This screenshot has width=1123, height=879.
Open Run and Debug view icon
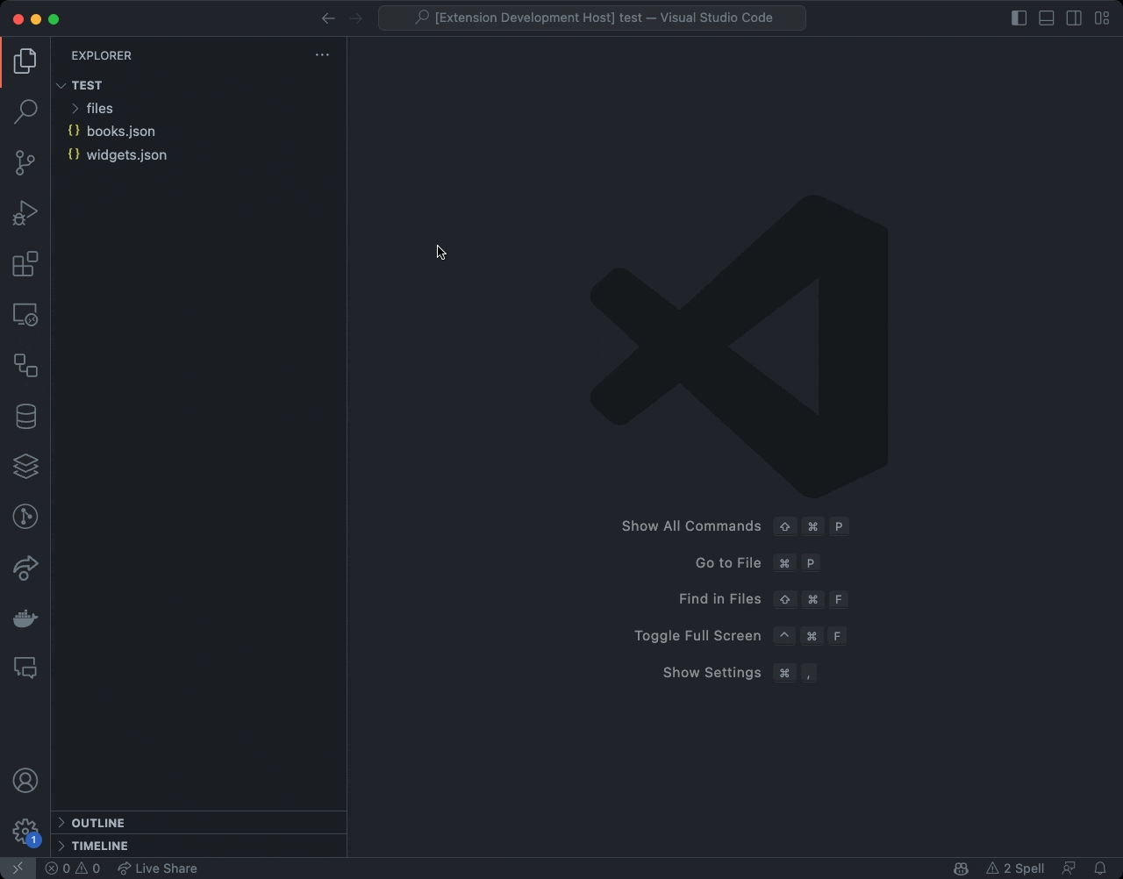coord(25,213)
